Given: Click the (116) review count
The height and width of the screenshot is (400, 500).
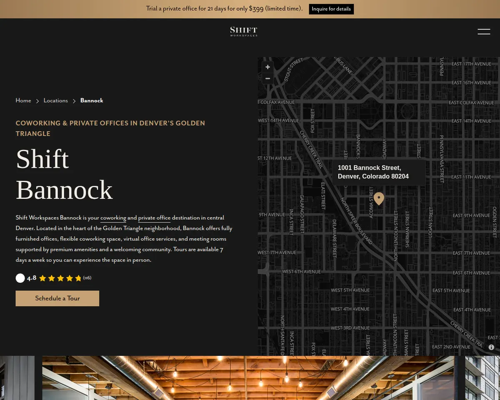Looking at the screenshot, I should click(87, 278).
